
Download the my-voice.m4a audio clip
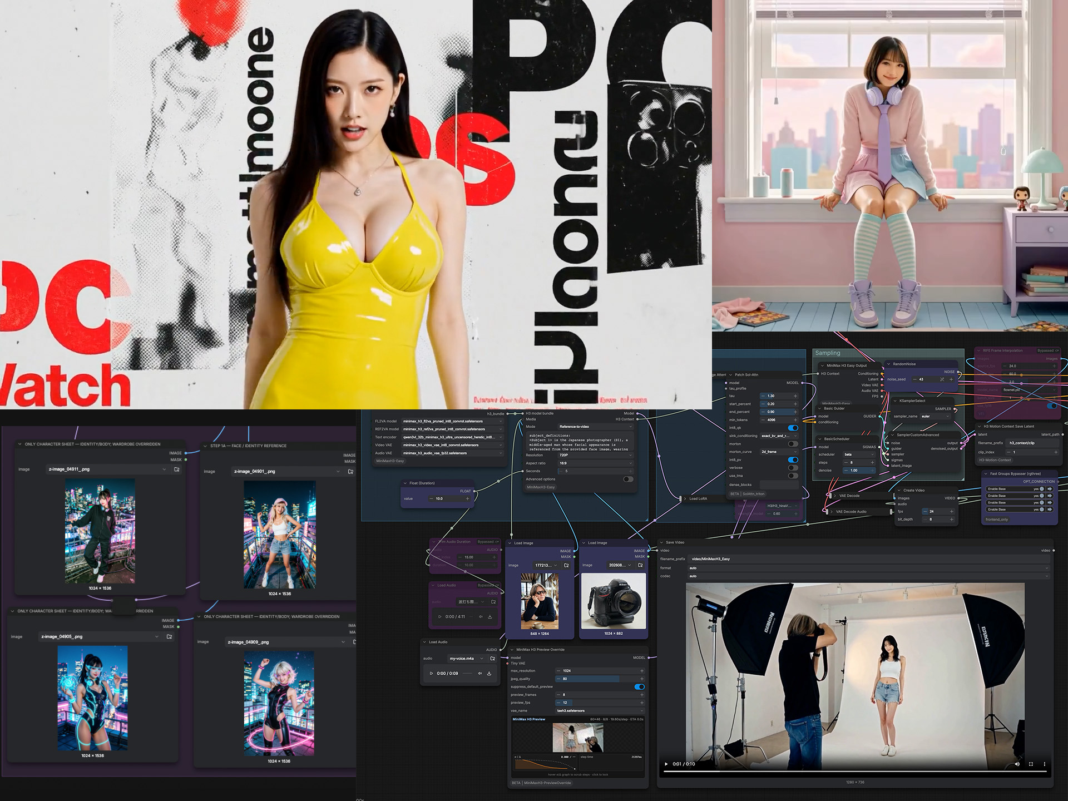coord(489,674)
